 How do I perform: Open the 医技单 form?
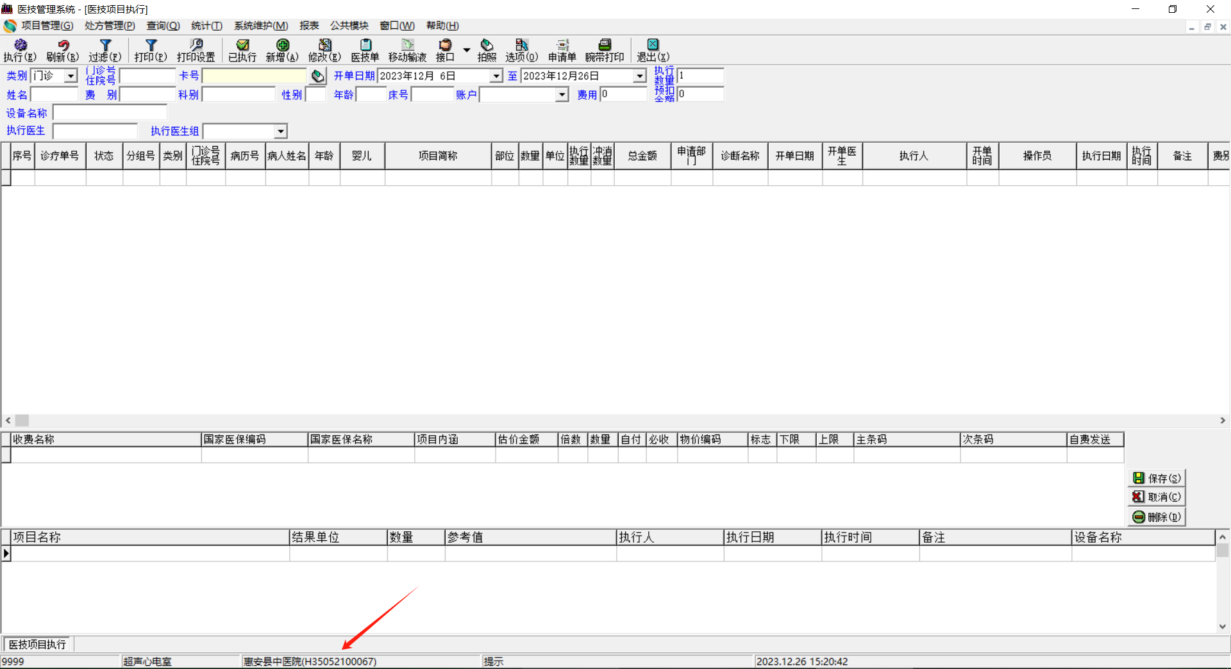coord(365,50)
